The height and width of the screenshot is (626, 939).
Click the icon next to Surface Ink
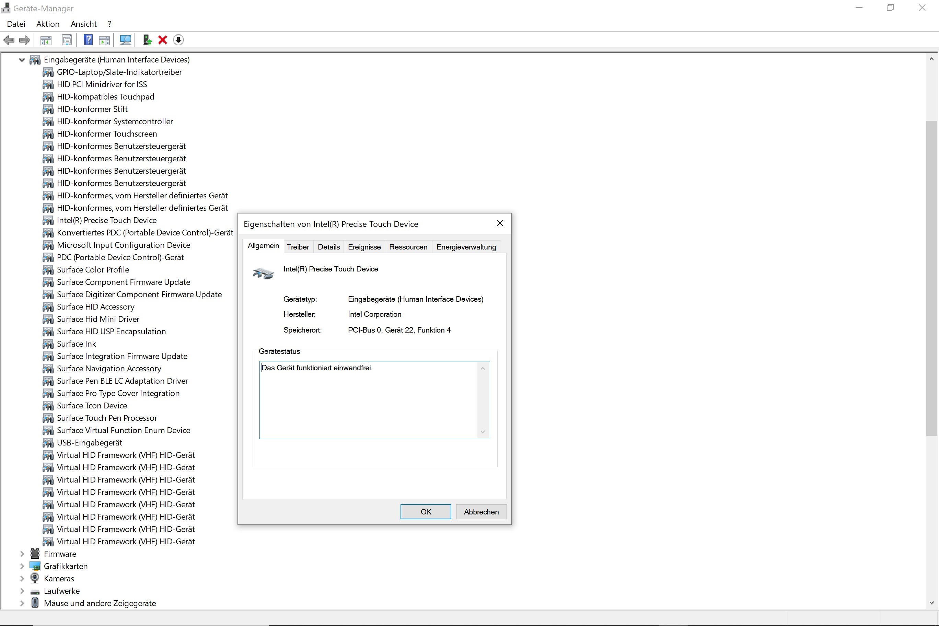48,344
